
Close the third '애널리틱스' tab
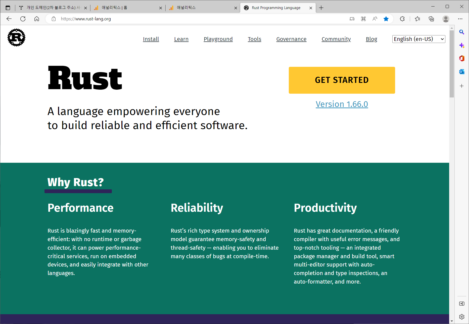click(236, 8)
